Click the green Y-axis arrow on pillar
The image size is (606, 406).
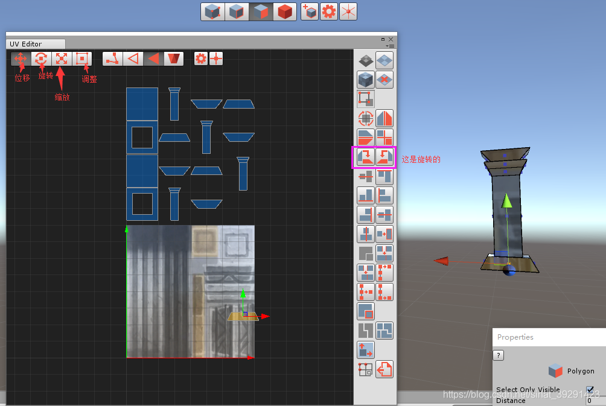click(x=506, y=201)
